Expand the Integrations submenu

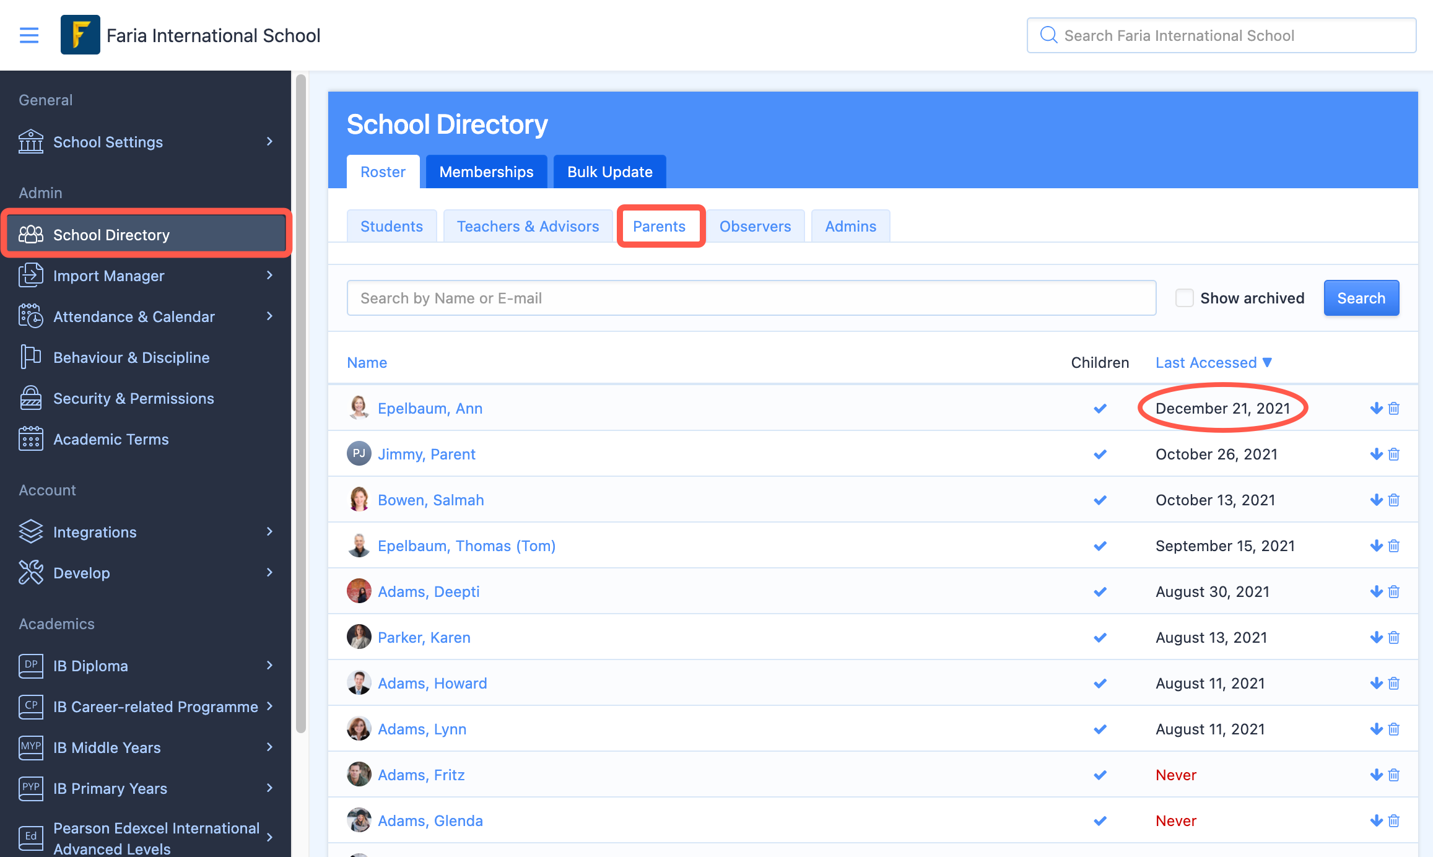269,532
